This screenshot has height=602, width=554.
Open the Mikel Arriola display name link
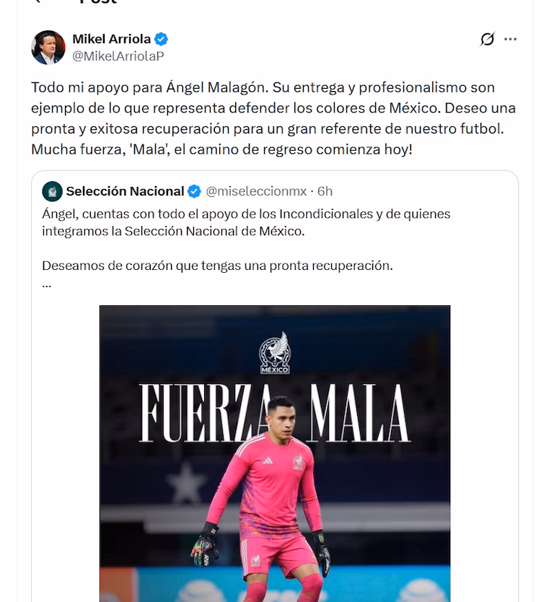(x=112, y=39)
